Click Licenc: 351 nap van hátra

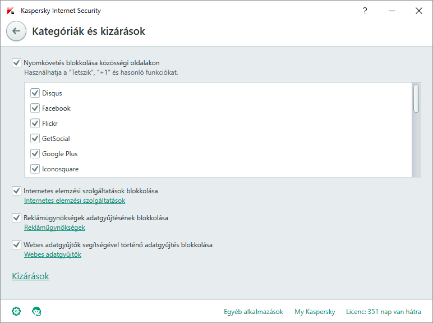pos(384,312)
